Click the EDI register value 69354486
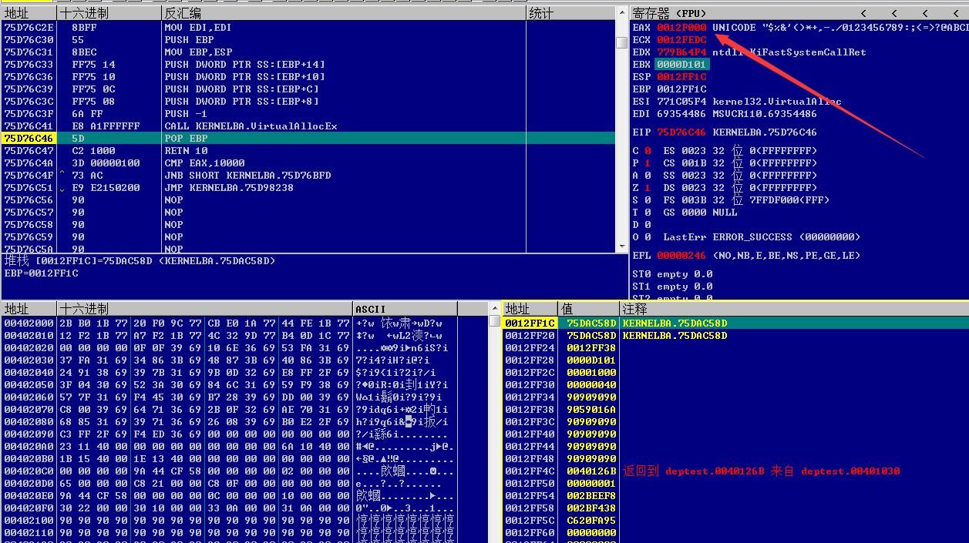The image size is (969, 543). click(x=681, y=113)
